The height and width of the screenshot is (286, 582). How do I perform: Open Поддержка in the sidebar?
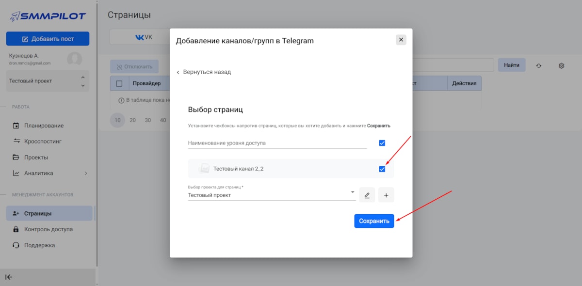coord(39,245)
